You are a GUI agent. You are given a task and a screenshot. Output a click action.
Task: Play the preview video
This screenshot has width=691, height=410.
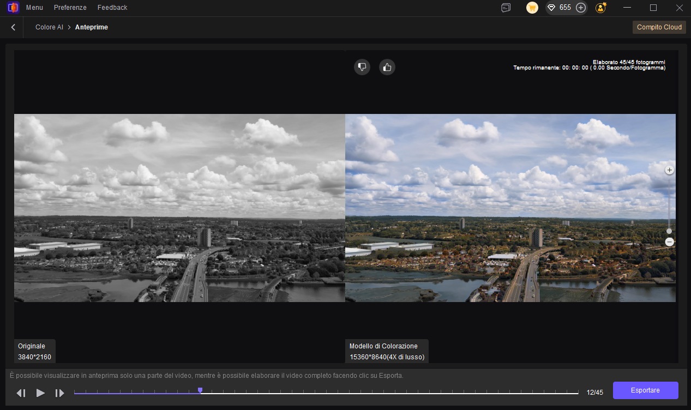click(x=40, y=393)
